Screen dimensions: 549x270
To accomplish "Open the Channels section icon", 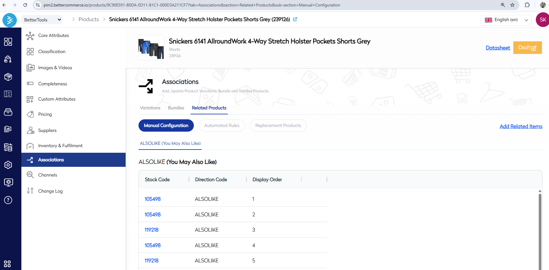I will 30,175.
